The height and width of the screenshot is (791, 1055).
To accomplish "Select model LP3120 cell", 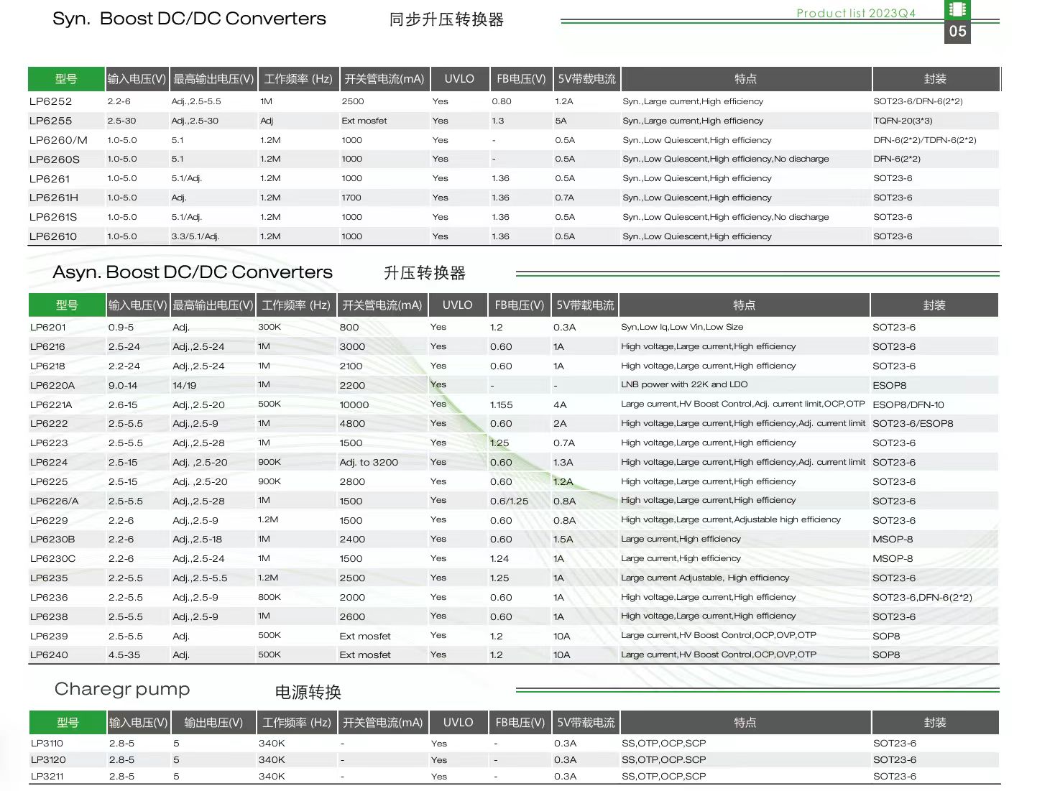I will (48, 759).
